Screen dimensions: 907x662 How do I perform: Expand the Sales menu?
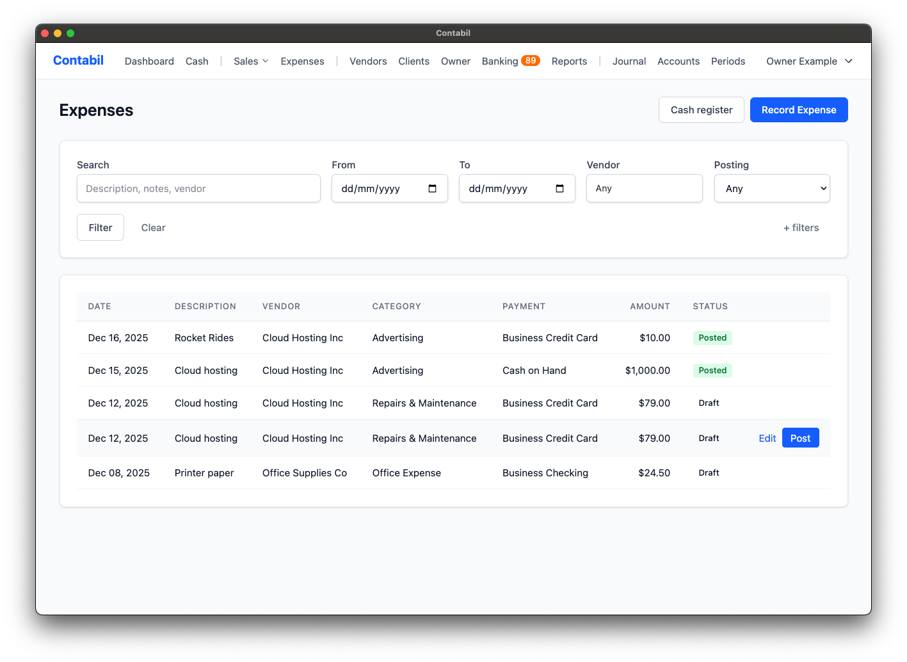pyautogui.click(x=250, y=61)
